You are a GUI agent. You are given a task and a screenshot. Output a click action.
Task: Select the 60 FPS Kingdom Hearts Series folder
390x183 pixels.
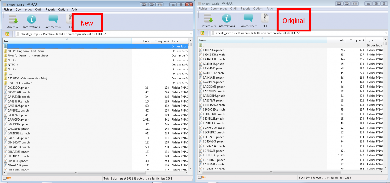[x=26, y=51]
